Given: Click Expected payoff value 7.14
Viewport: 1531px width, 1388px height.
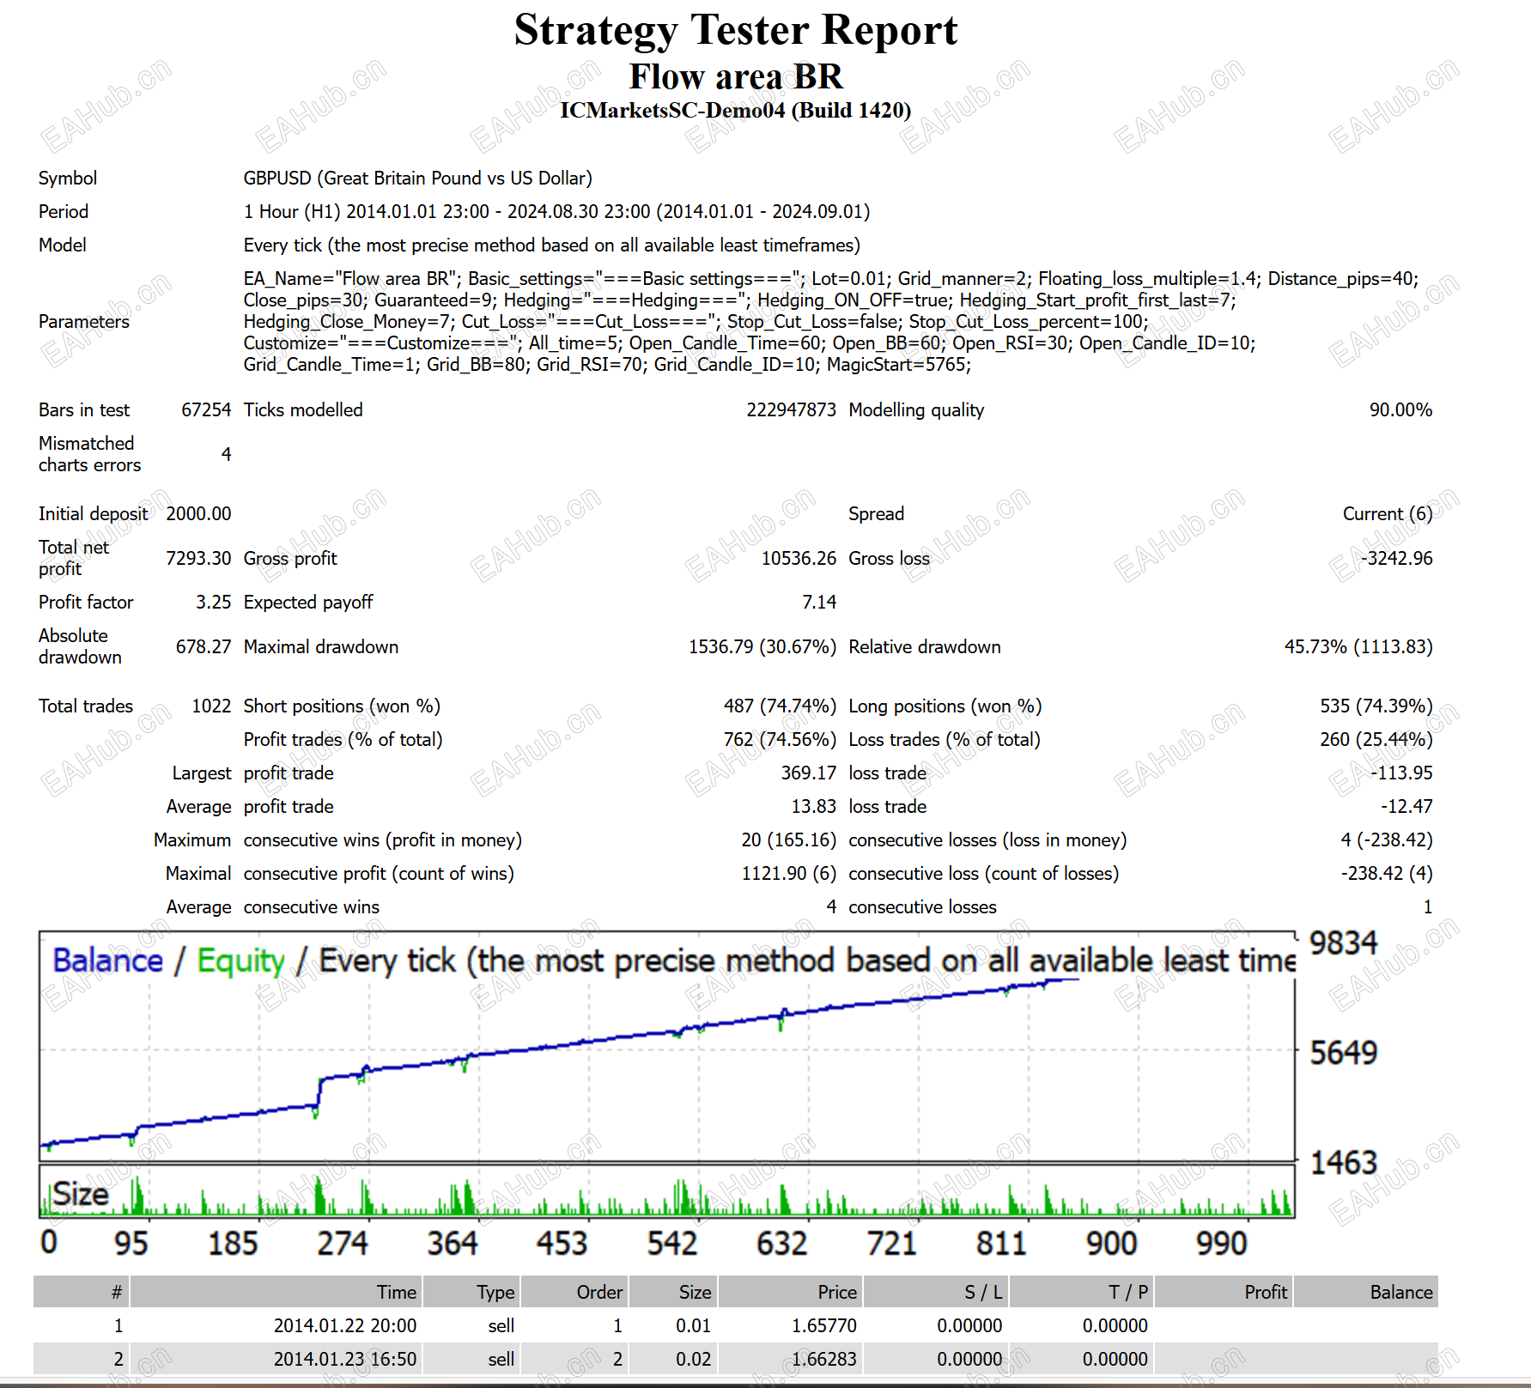Looking at the screenshot, I should pos(819,602).
